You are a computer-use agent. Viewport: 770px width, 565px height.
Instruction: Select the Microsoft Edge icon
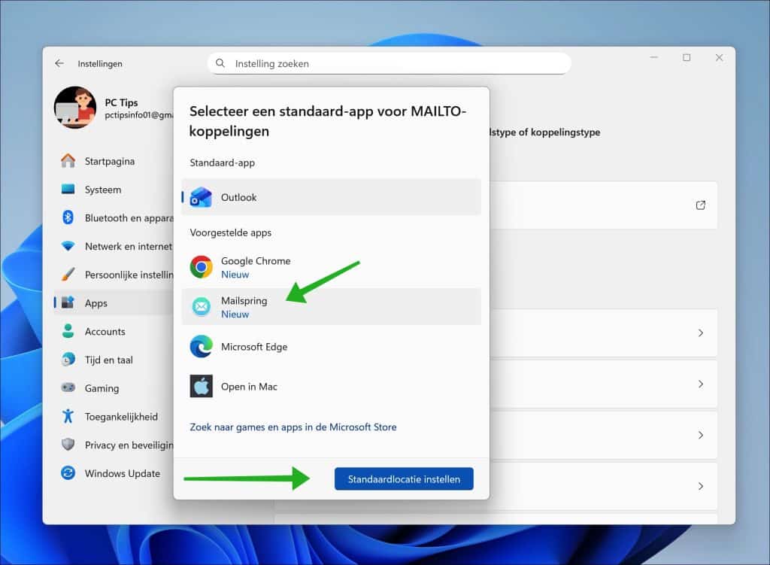click(x=201, y=347)
